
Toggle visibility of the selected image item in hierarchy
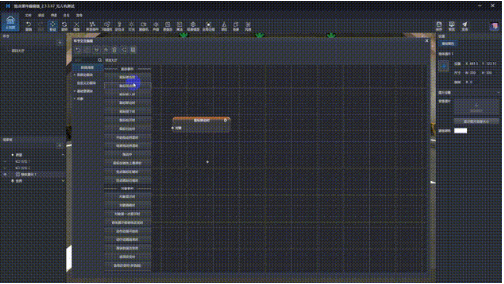tap(5, 175)
